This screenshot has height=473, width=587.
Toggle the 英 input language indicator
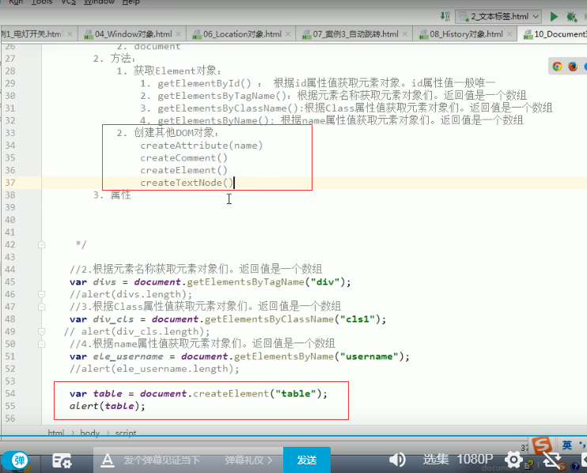[566, 445]
